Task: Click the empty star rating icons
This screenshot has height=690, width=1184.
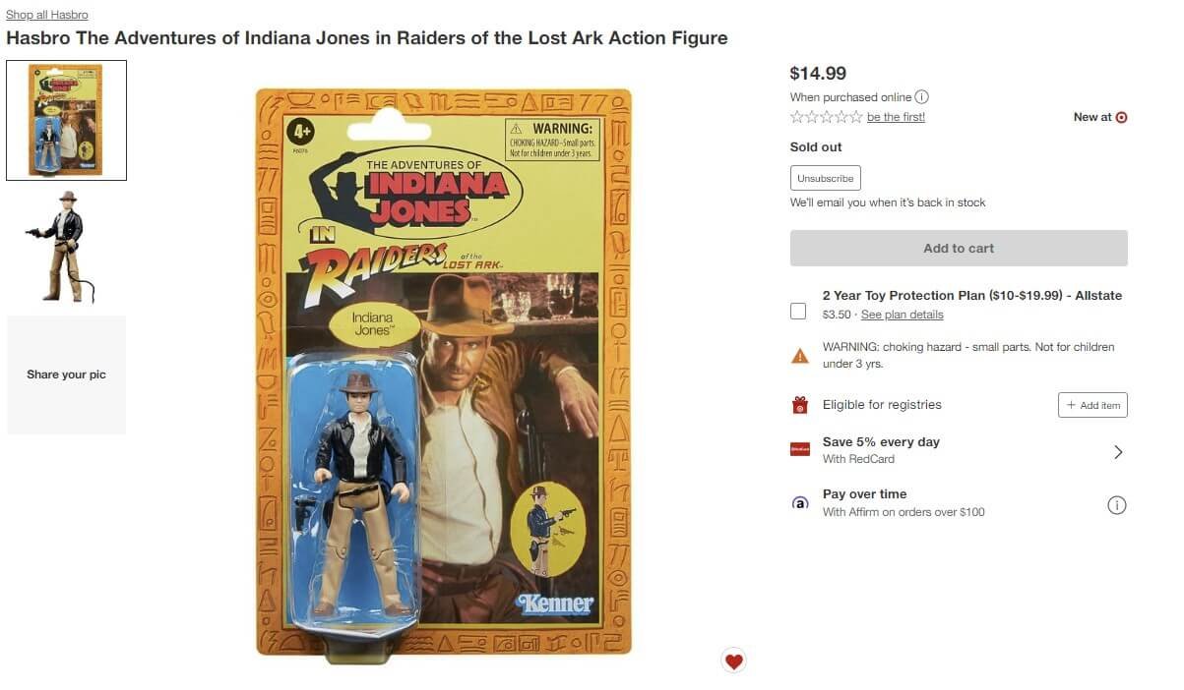Action: pyautogui.click(x=827, y=117)
